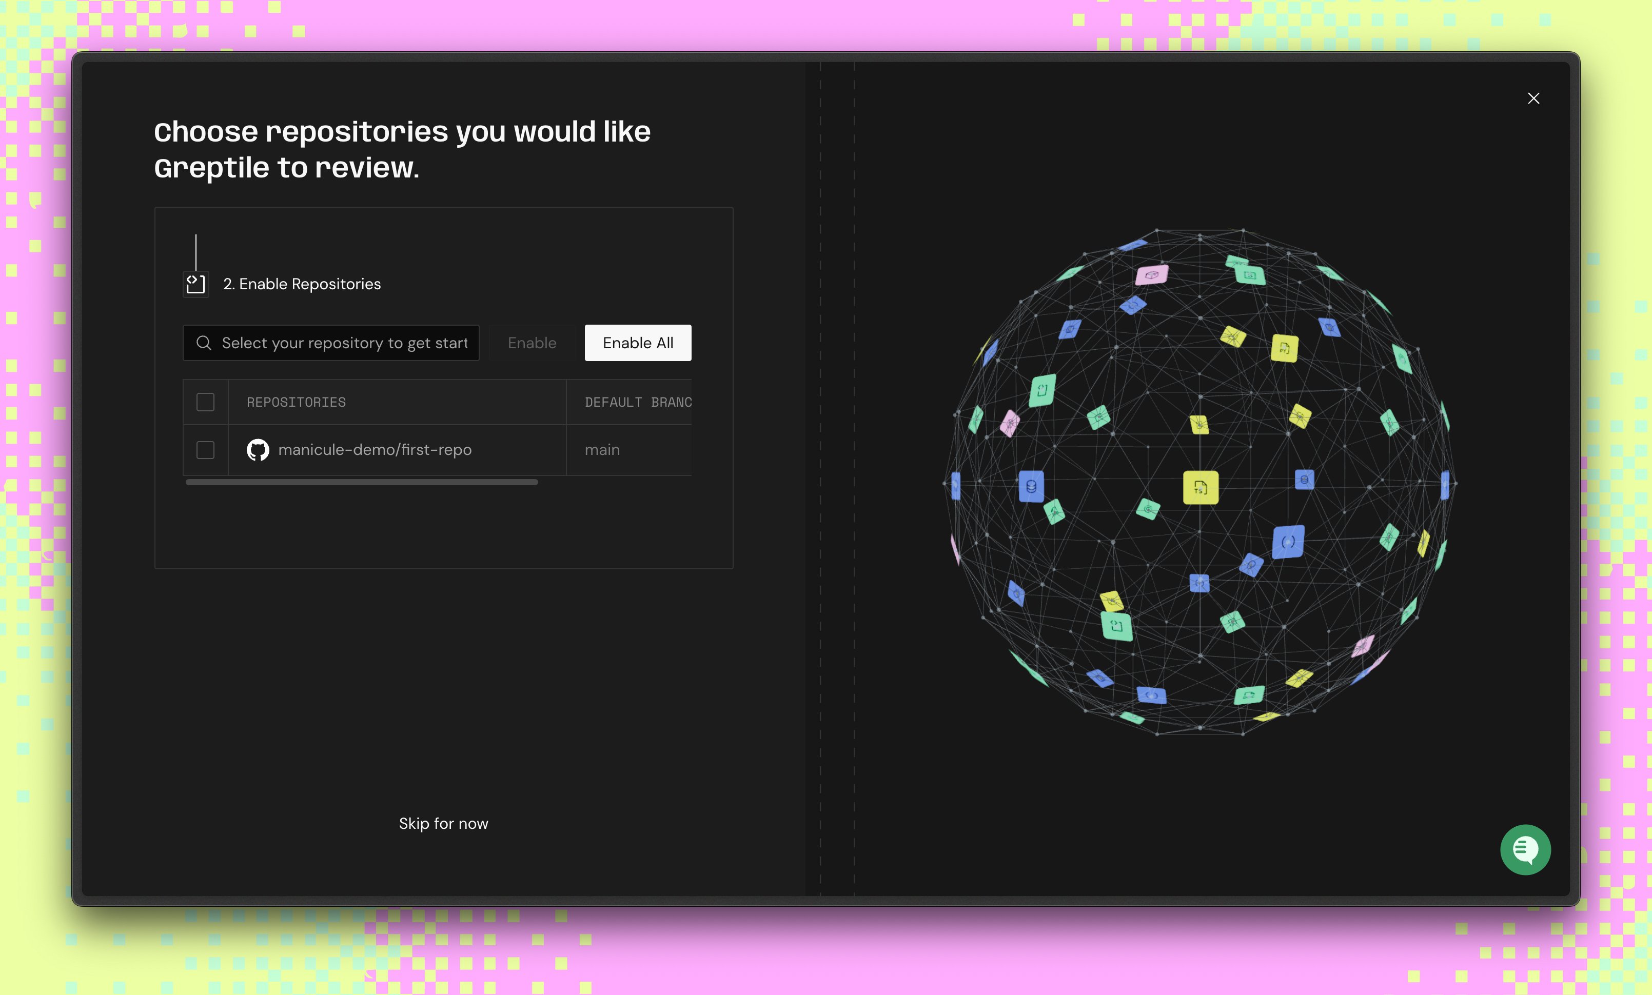Click the Enable All button

pos(638,343)
